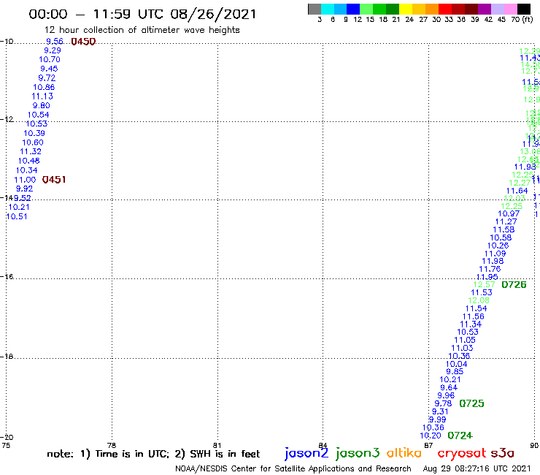540x475 pixels.
Task: Click the green wave height value '12.57'
Action: pyautogui.click(x=485, y=284)
